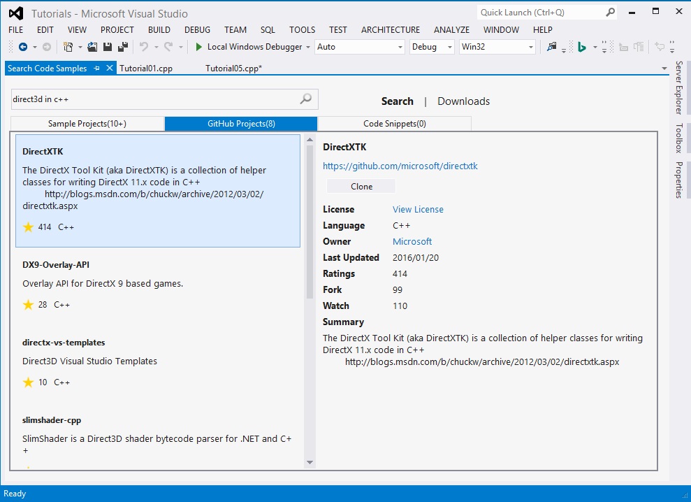Open the ARCHITECTURE menu
The height and width of the screenshot is (502, 691).
(390, 30)
